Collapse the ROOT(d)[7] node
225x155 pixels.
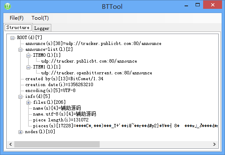[13, 38]
